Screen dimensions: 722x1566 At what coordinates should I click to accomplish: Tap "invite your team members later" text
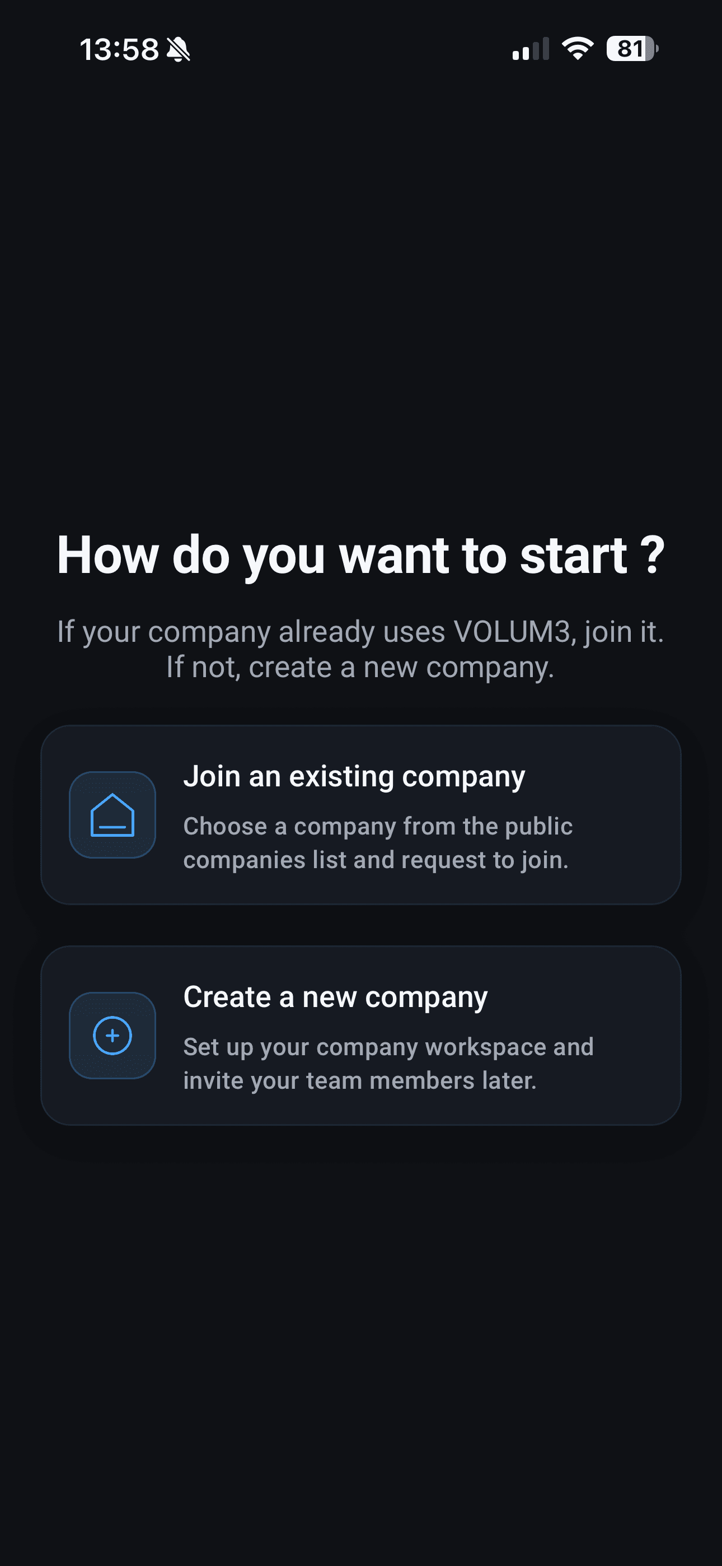point(360,1081)
